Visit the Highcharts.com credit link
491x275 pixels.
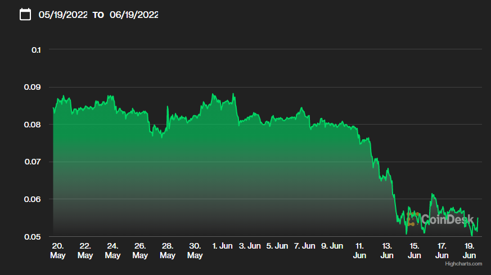pos(463,263)
